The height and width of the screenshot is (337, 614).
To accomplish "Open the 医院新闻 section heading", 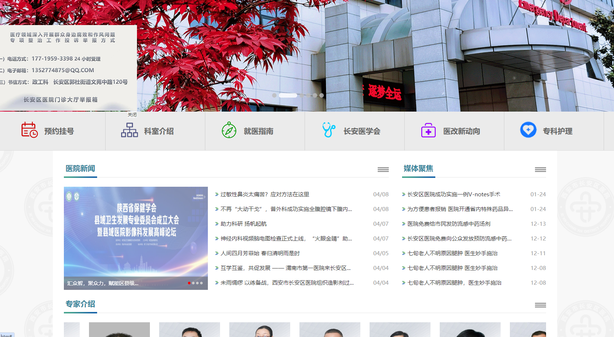I will 80,168.
